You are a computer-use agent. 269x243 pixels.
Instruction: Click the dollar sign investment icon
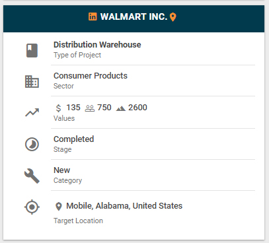pyautogui.click(x=58, y=108)
